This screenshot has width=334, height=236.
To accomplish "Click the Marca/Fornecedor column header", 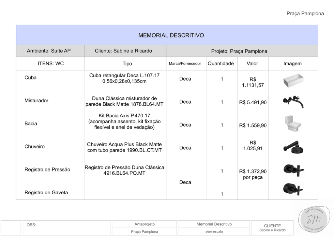I will (x=185, y=64).
